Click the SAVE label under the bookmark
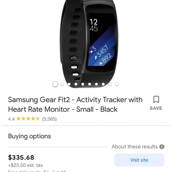172x172 pixels. point(156,108)
